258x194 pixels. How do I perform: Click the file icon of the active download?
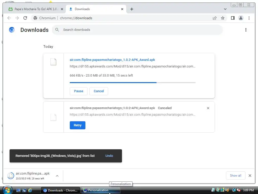pyautogui.click(x=53, y=62)
